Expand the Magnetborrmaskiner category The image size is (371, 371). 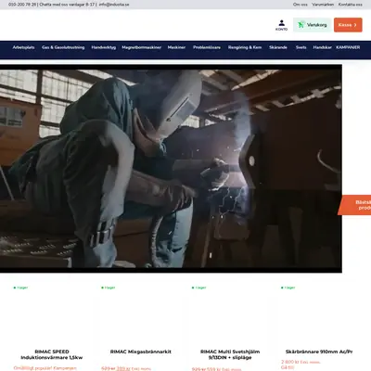click(x=142, y=47)
